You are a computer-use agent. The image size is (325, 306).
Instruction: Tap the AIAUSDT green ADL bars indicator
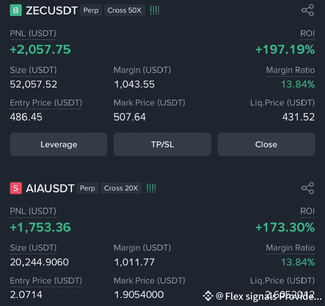coord(151,188)
